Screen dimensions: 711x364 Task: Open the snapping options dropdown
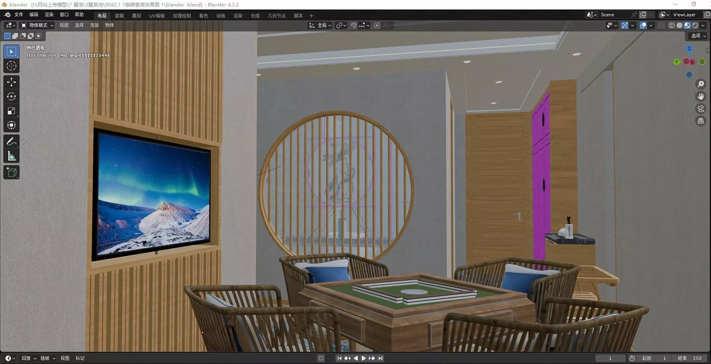364,25
